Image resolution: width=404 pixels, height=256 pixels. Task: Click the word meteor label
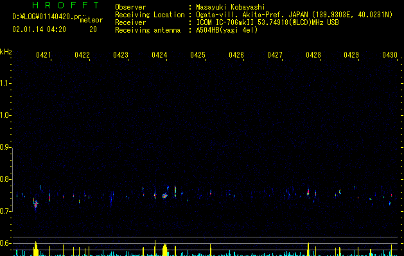[x=91, y=20]
